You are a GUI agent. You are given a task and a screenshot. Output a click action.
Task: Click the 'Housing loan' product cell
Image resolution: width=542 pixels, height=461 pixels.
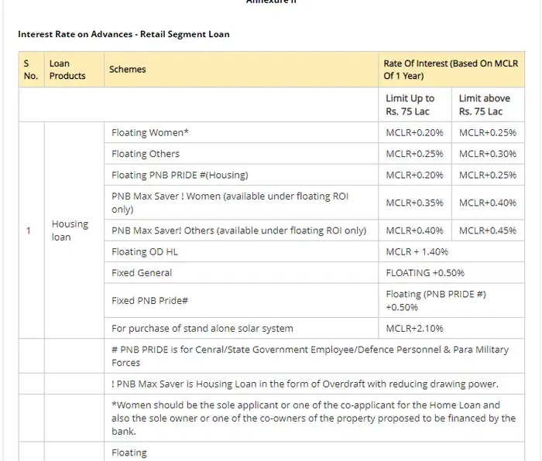[x=70, y=230]
